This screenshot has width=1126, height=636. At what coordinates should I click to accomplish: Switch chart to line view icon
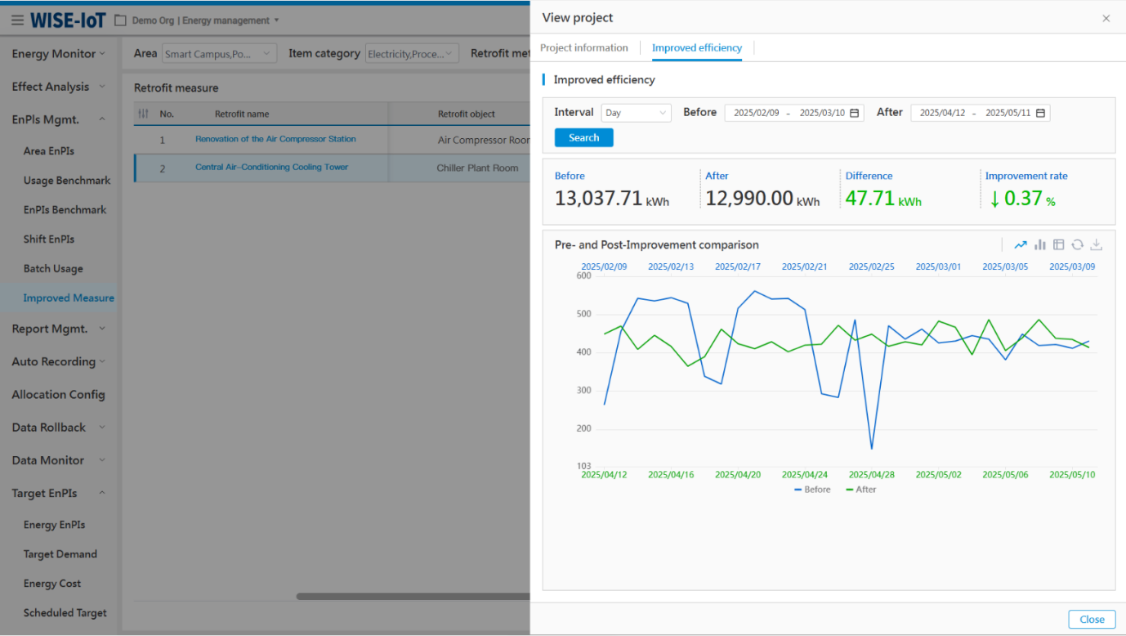pyautogui.click(x=1021, y=244)
